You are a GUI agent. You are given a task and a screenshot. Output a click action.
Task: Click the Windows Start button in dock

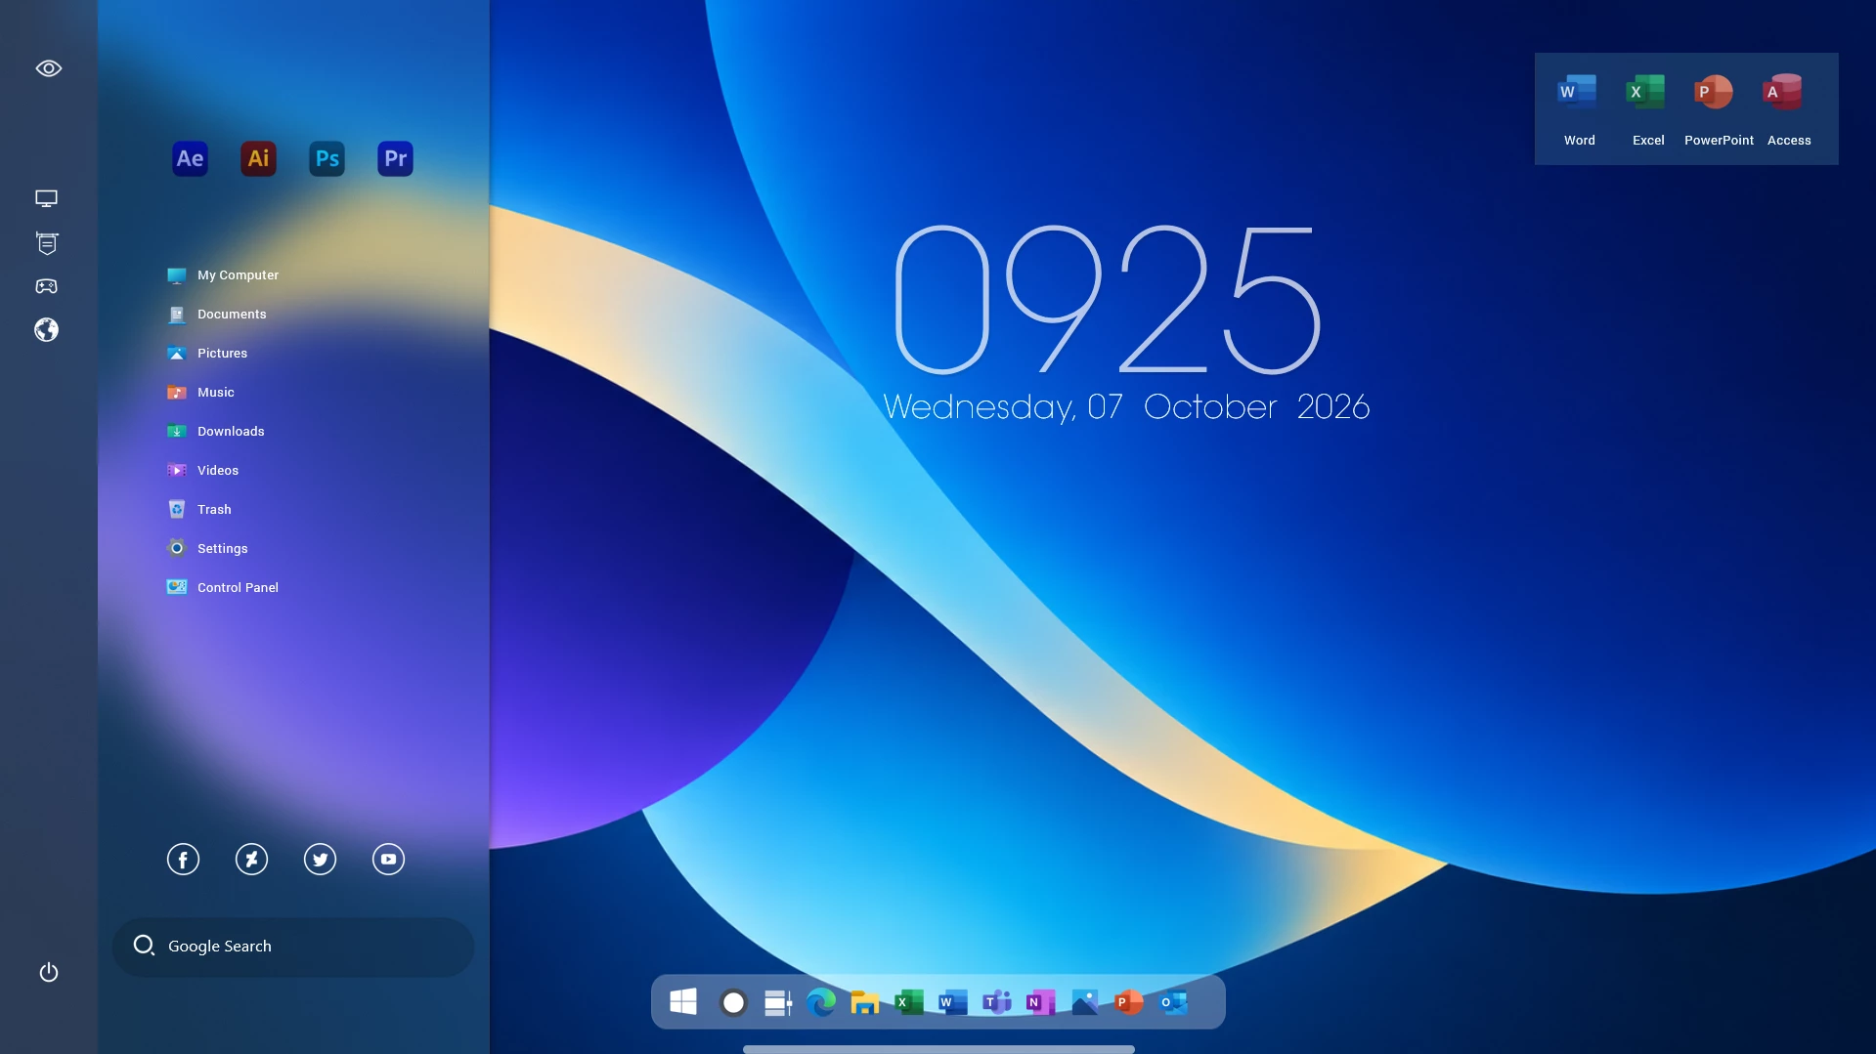coord(683,1002)
